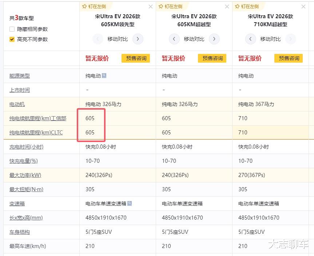Uncheck the 高亮不同参数 option
The image size is (314, 256).
[x=12, y=39]
